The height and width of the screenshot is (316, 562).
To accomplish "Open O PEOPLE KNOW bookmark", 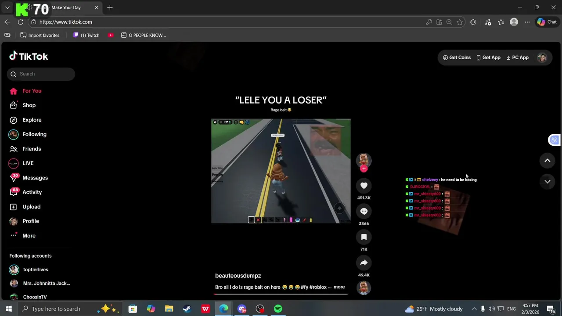I will (144, 35).
